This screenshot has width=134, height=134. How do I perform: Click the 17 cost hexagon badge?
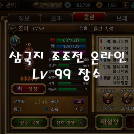pos(15,41)
